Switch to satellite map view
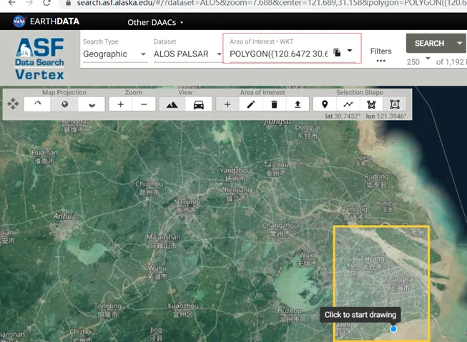Image resolution: width=467 pixels, height=342 pixels. pyautogui.click(x=172, y=104)
